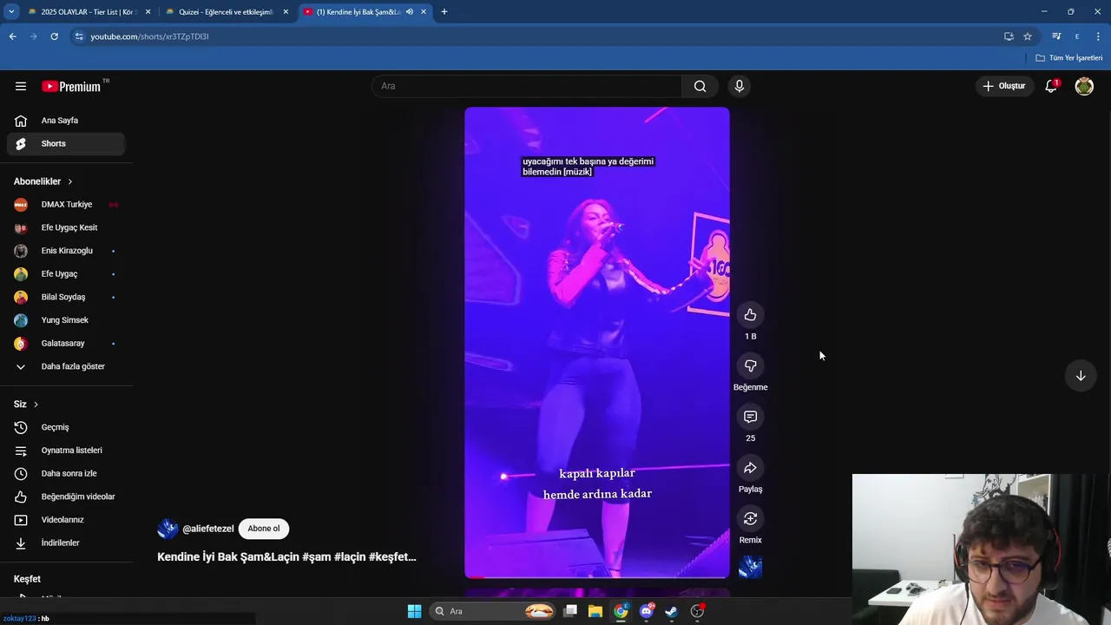Open Short title Kendine İyi Bak Şam&Laçin
This screenshot has width=1111, height=625.
click(286, 557)
